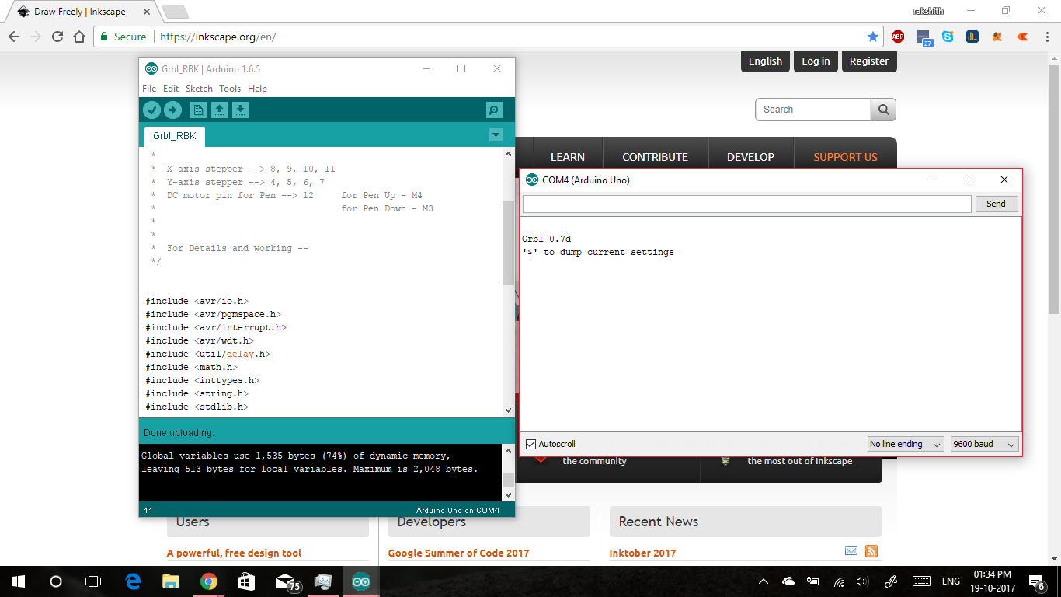The height and width of the screenshot is (597, 1061).
Task: Upload the sketch with the arrow button
Action: (x=172, y=110)
